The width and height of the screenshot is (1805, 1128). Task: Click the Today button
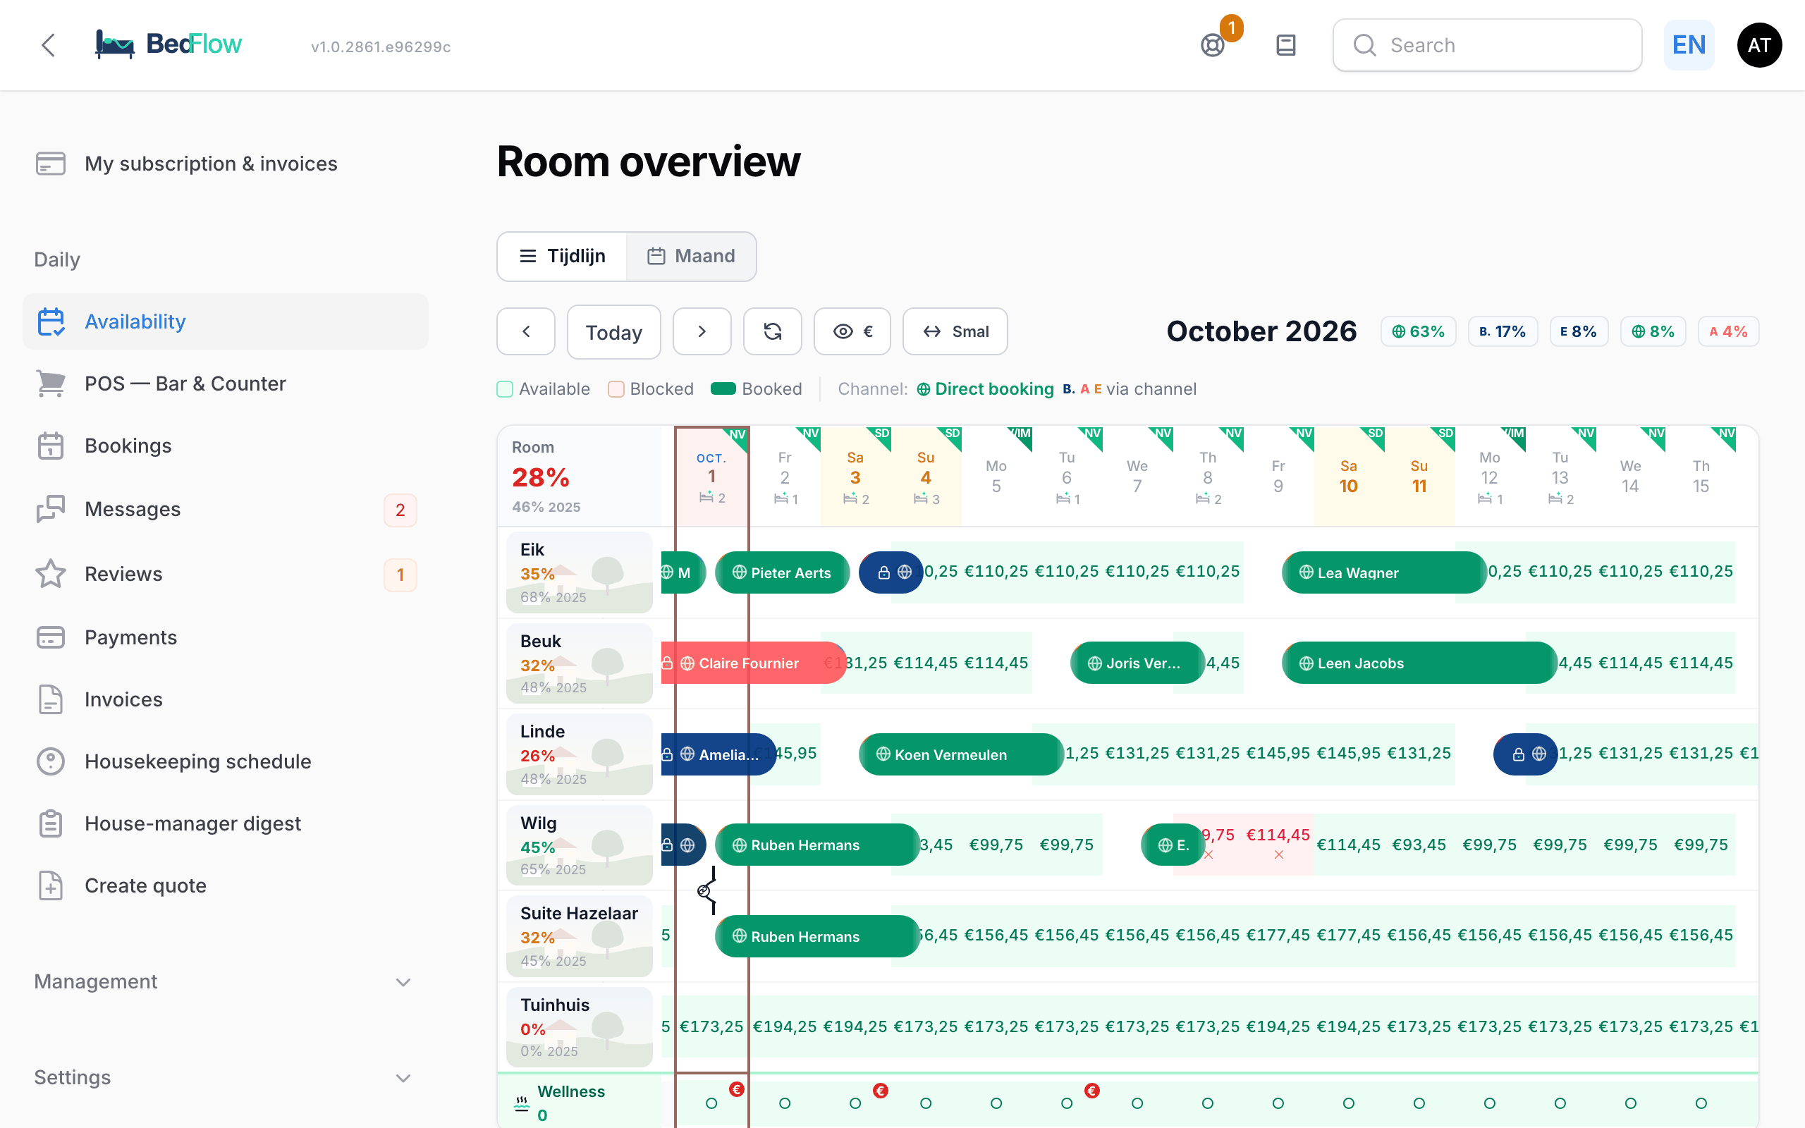click(614, 331)
